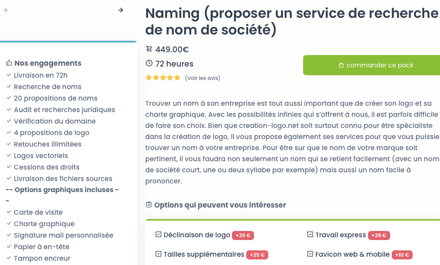Check the Tailles supplémentaires option
The height and width of the screenshot is (265, 440).
pos(158,254)
